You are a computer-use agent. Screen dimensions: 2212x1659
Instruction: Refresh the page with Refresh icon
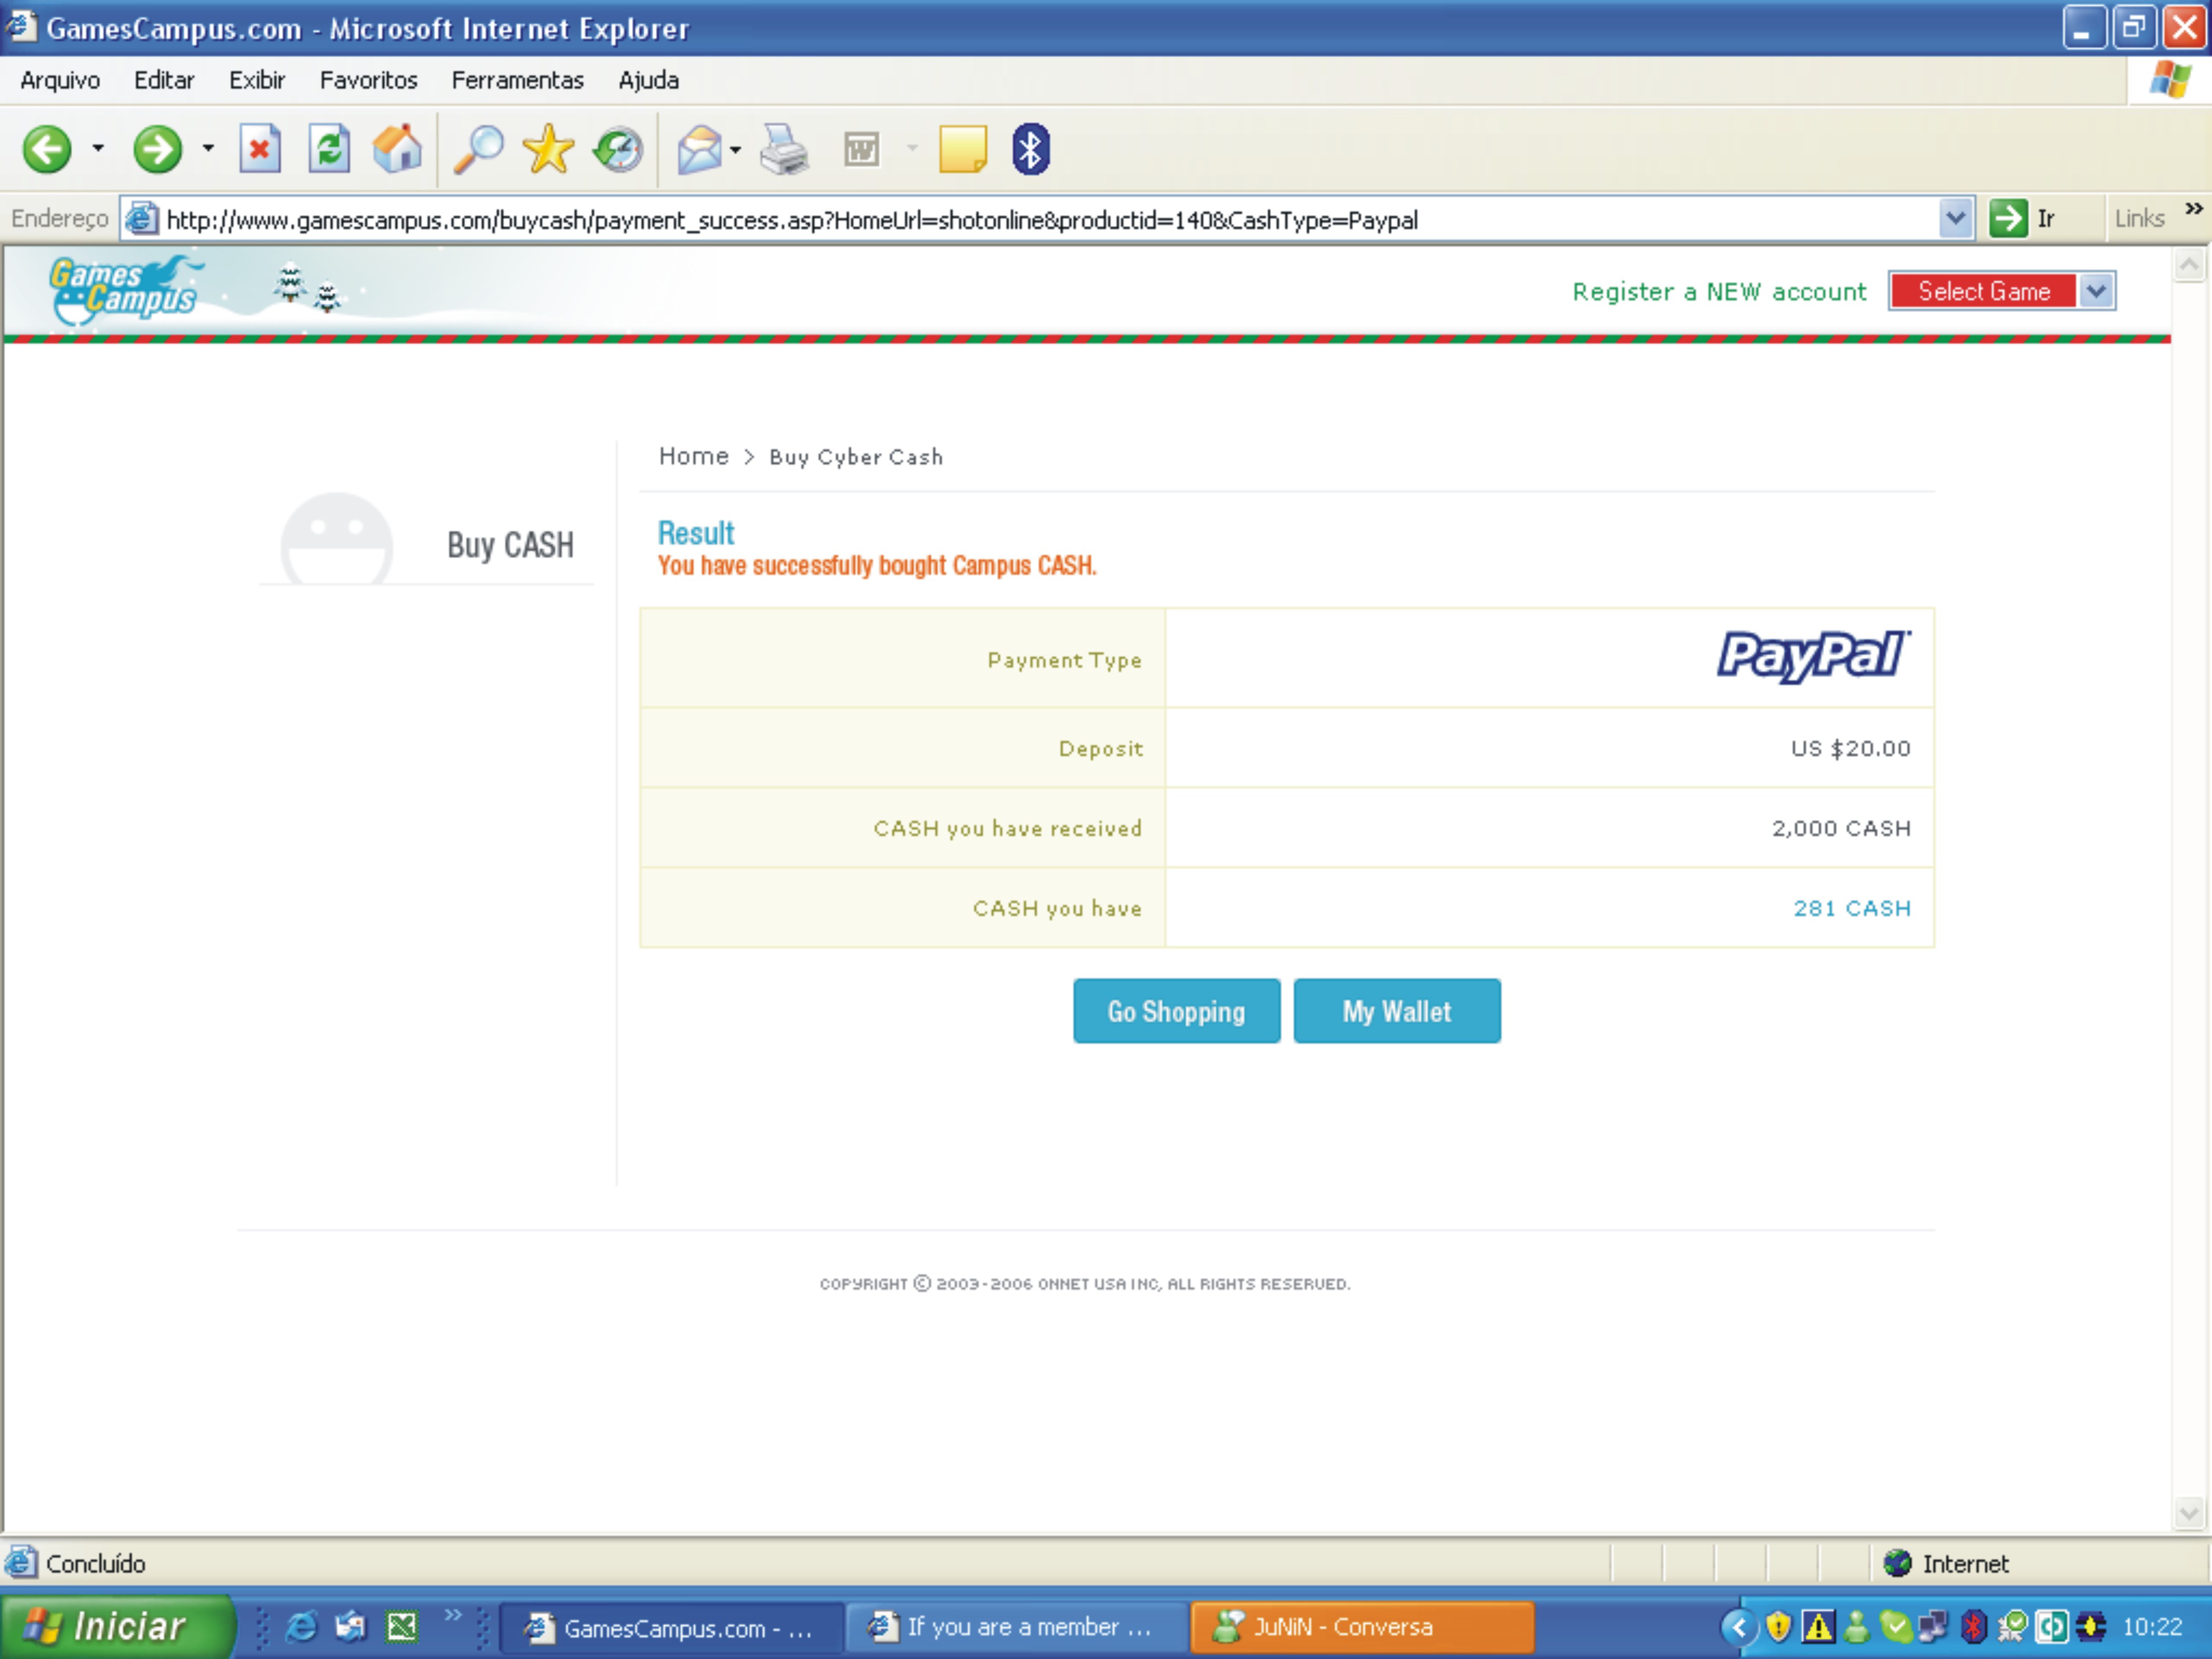(329, 150)
